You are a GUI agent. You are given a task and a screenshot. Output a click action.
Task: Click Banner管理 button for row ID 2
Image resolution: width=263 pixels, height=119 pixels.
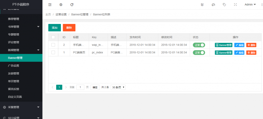tap(223, 45)
